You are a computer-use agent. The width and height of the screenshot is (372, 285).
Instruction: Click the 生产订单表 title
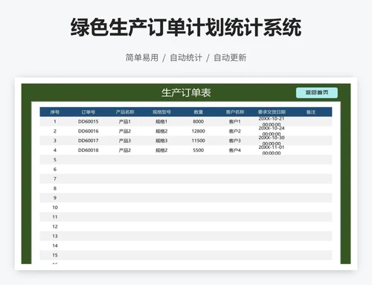(x=186, y=92)
